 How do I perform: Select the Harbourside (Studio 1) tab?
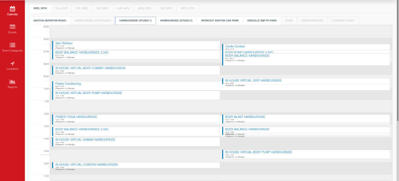136,21
